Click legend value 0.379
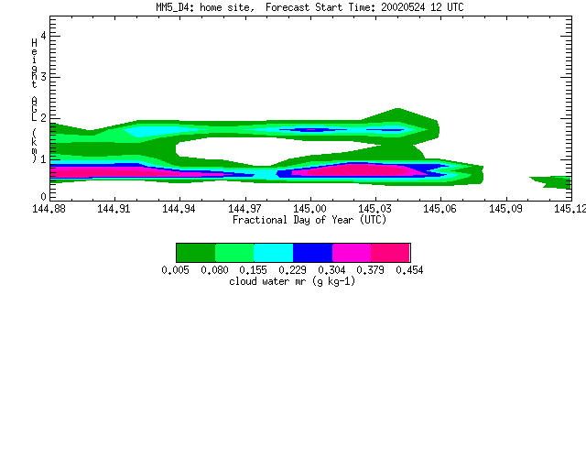The width and height of the screenshot is (586, 469). pyautogui.click(x=370, y=270)
